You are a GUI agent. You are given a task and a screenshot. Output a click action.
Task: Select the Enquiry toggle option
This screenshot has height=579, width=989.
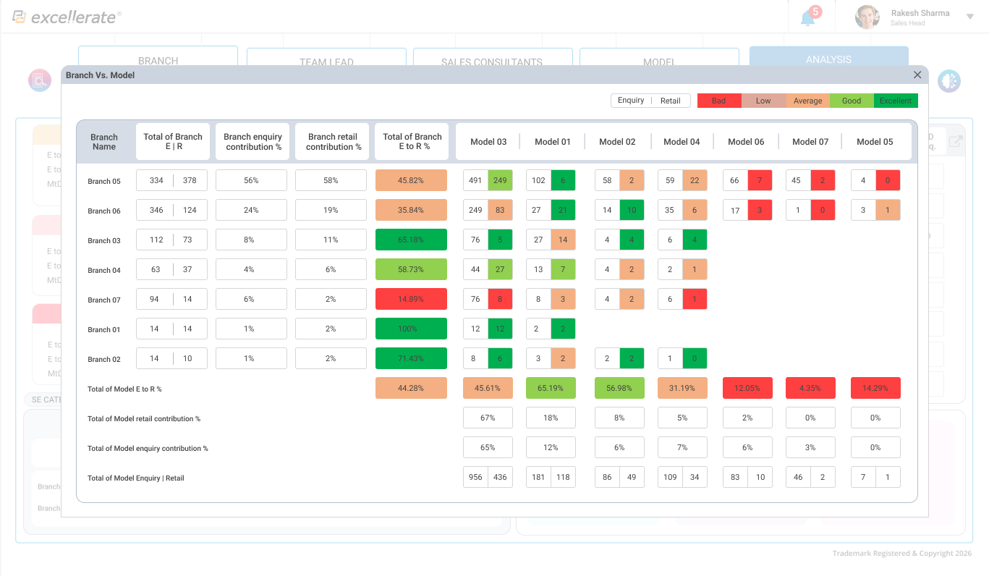[x=631, y=101]
